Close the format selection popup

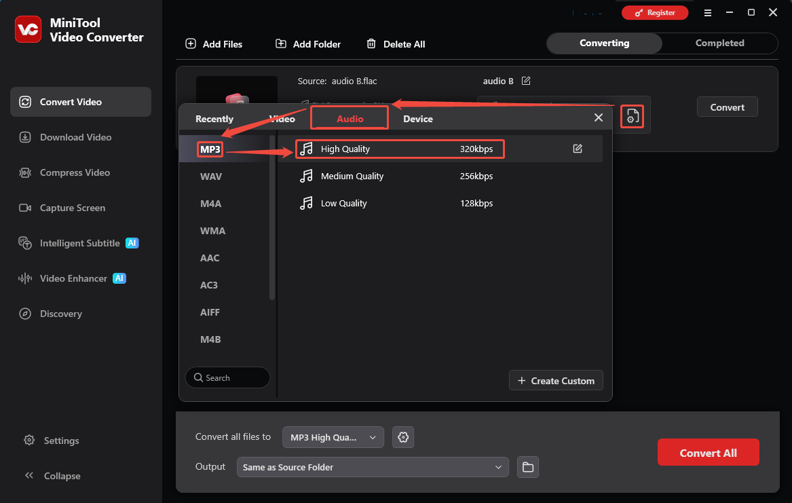click(x=599, y=117)
